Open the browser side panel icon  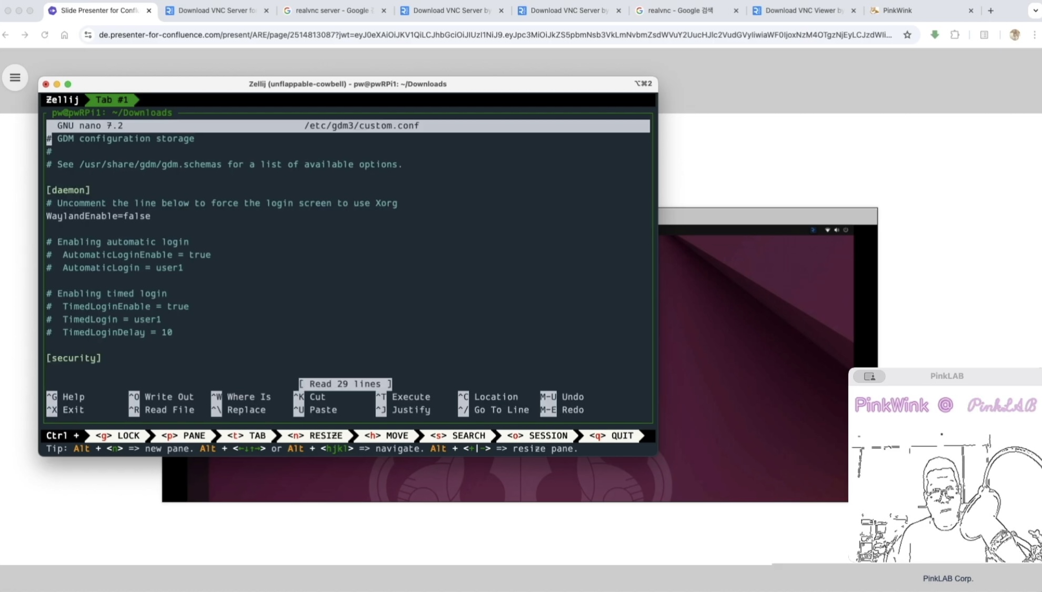[x=984, y=35]
